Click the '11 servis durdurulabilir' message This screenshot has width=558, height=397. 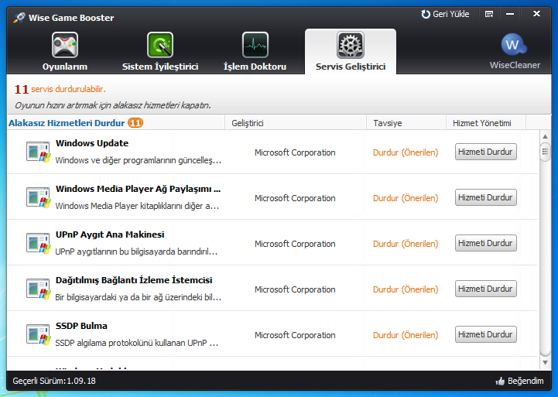click(x=60, y=89)
